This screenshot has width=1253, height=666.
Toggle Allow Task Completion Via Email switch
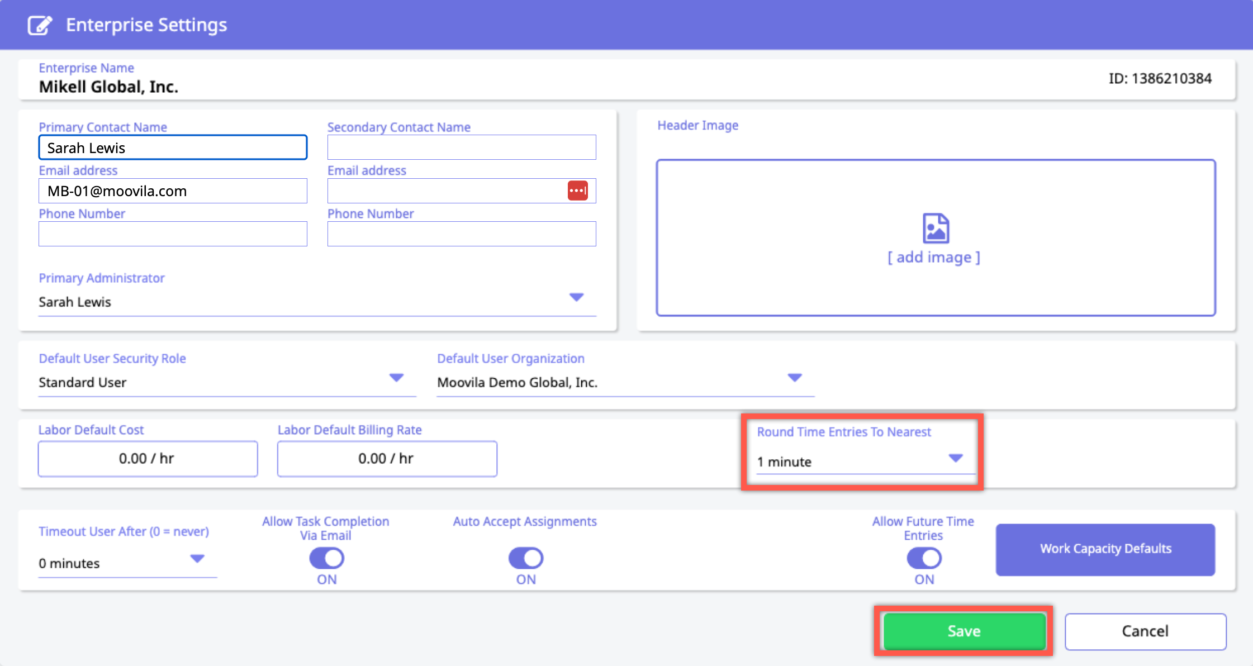coord(327,558)
